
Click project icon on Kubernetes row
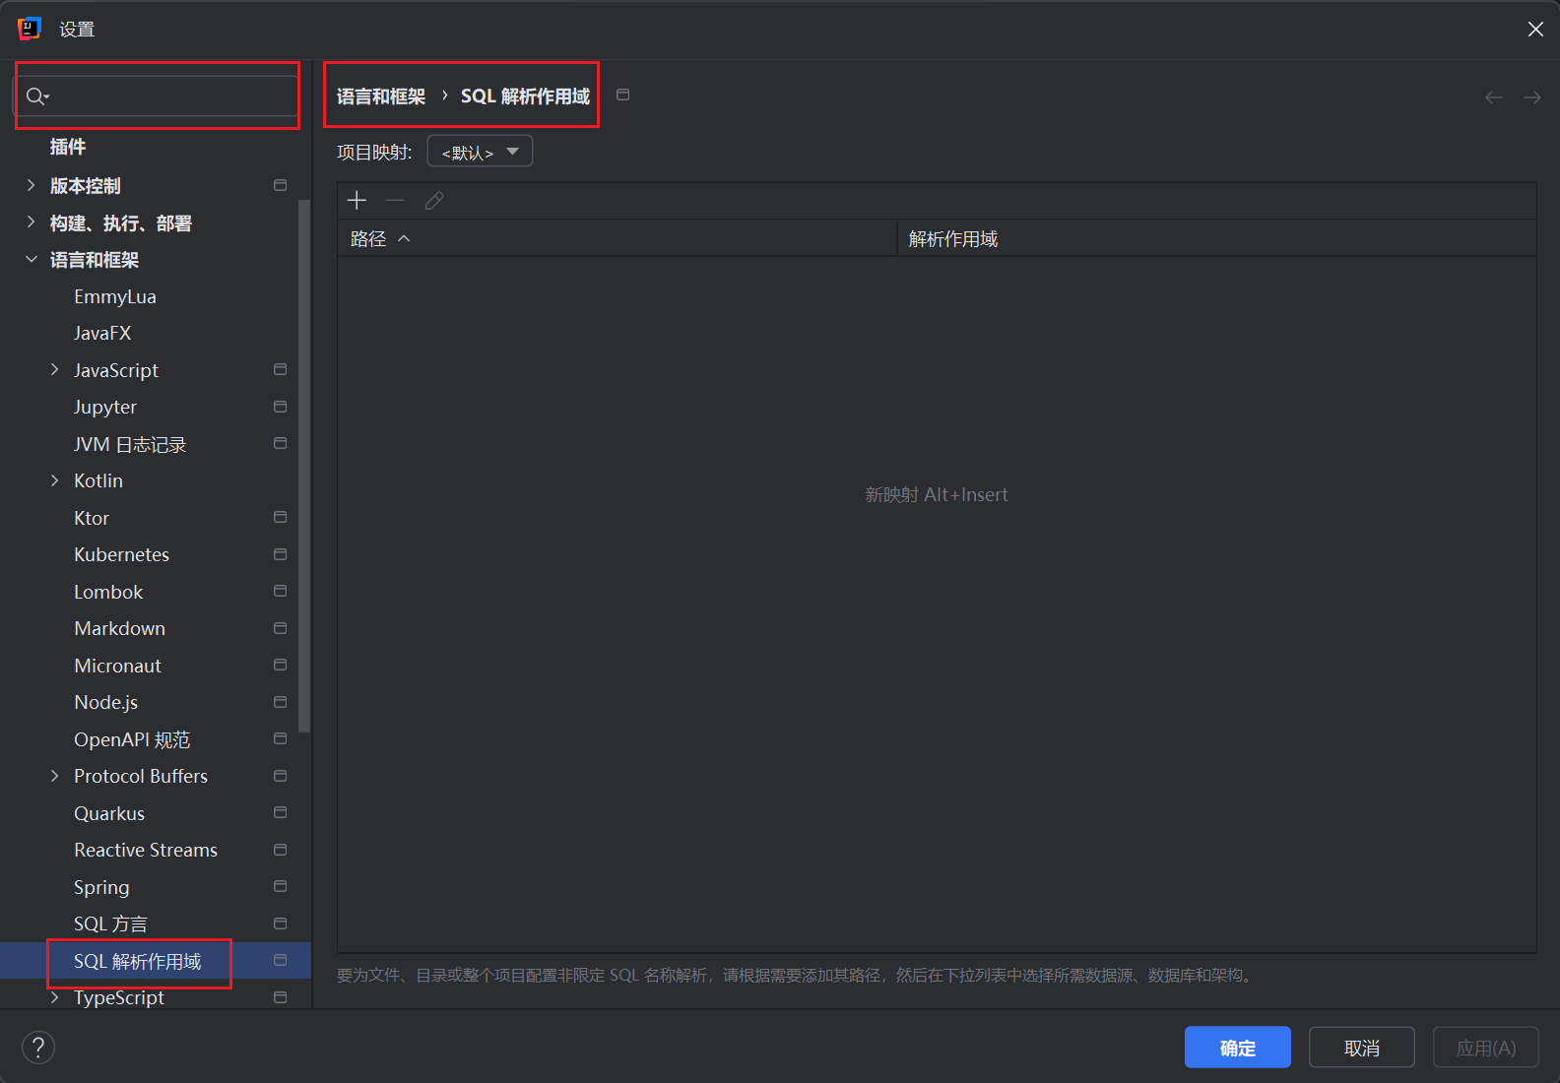(281, 554)
